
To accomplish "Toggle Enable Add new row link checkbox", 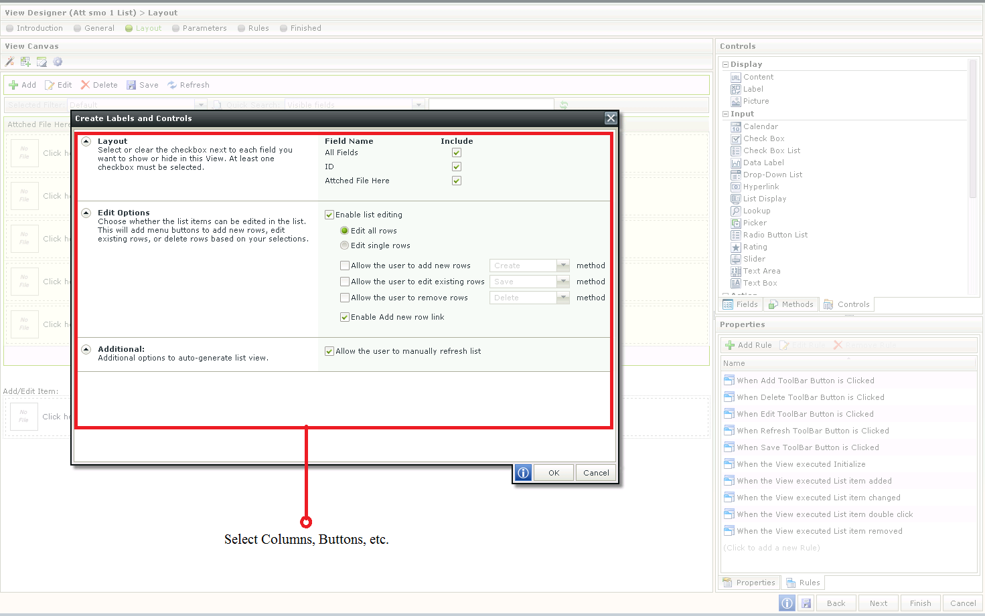I will coord(345,317).
